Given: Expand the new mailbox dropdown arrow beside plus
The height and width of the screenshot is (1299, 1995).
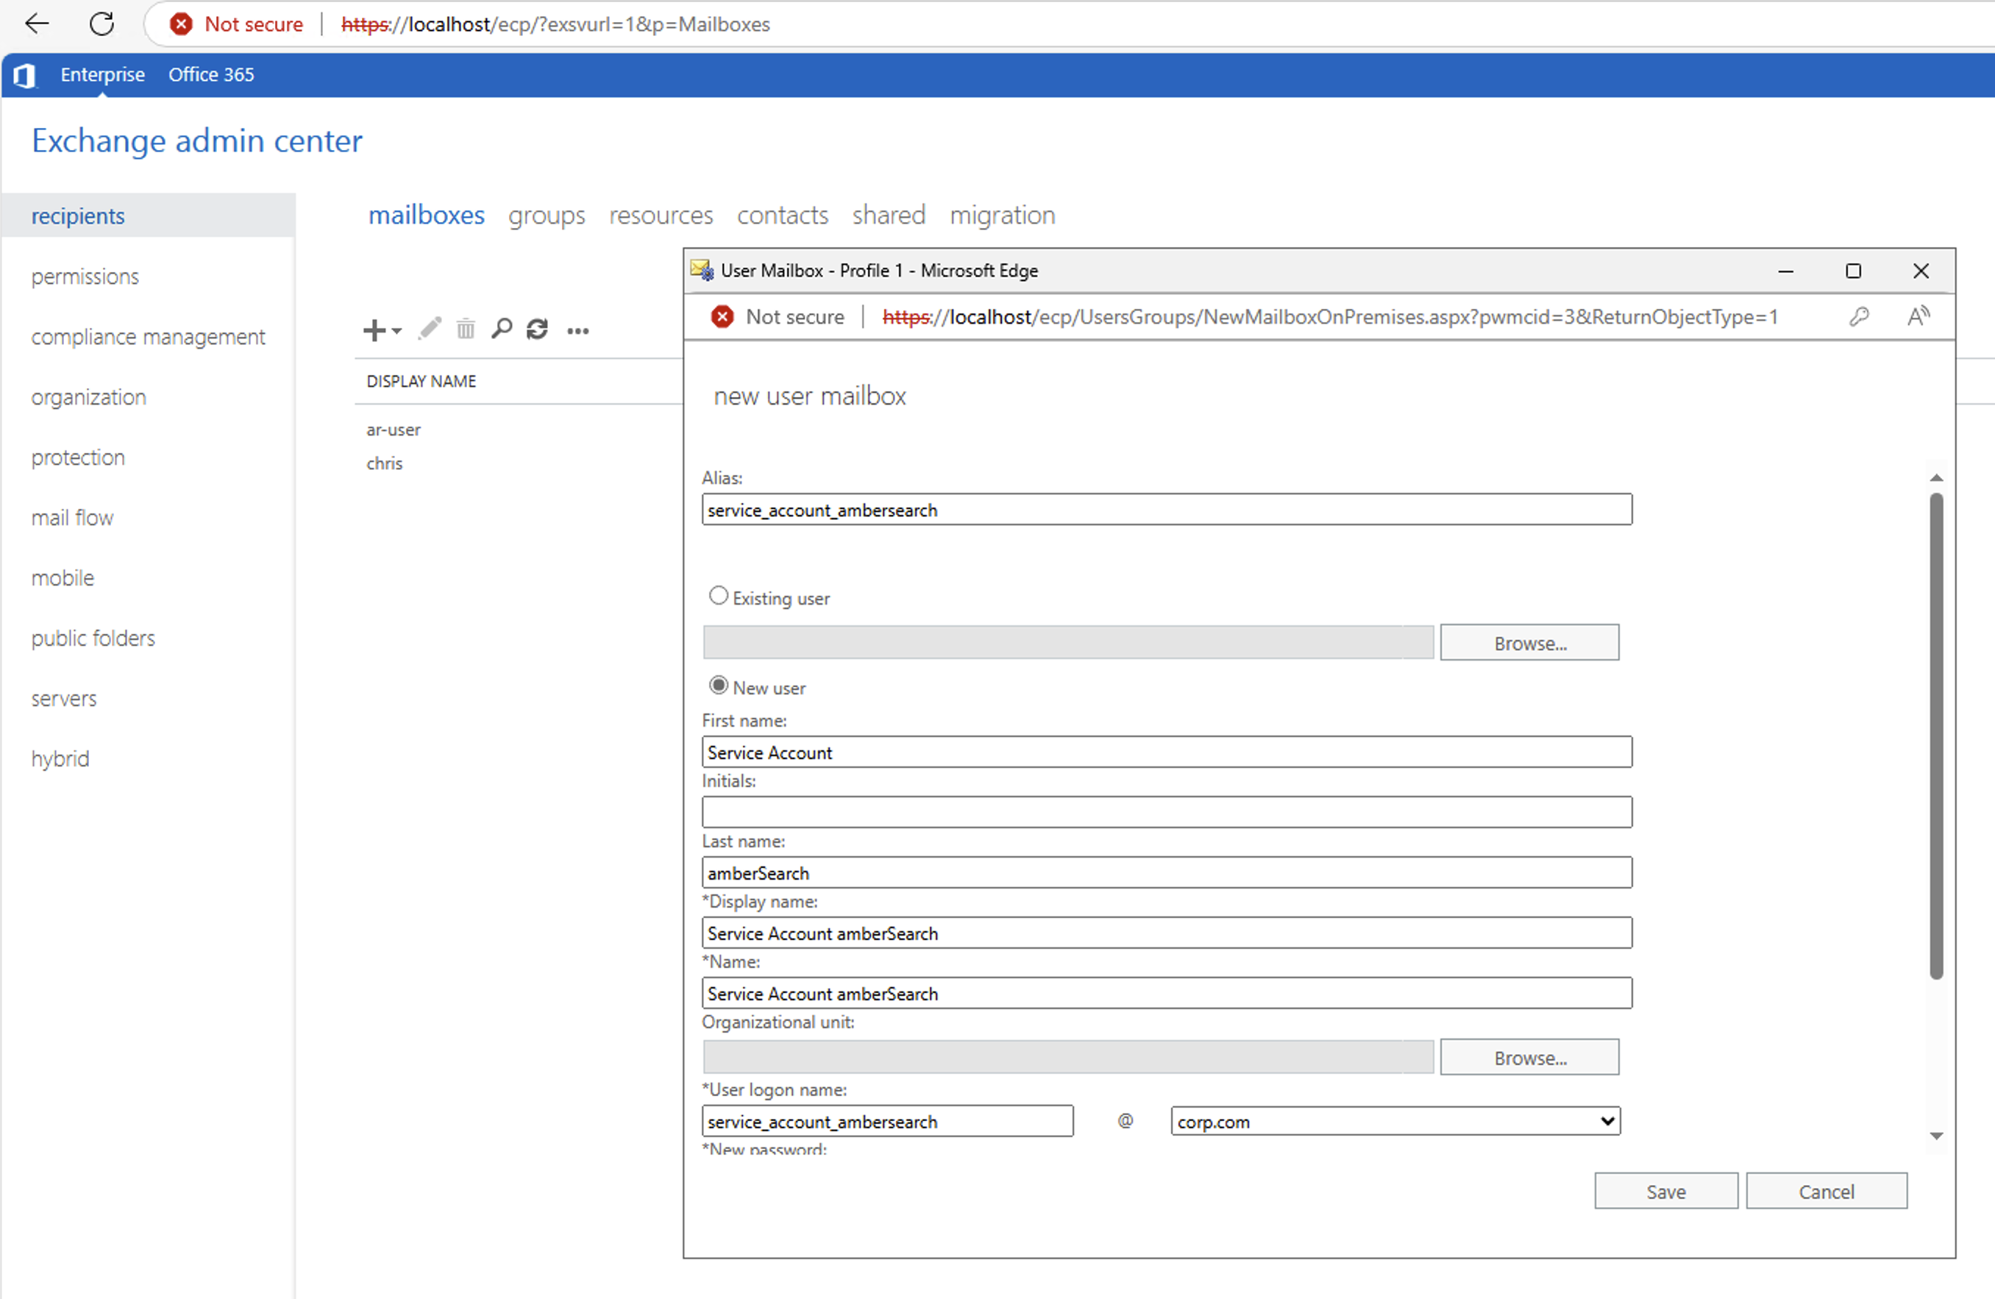Looking at the screenshot, I should [397, 331].
